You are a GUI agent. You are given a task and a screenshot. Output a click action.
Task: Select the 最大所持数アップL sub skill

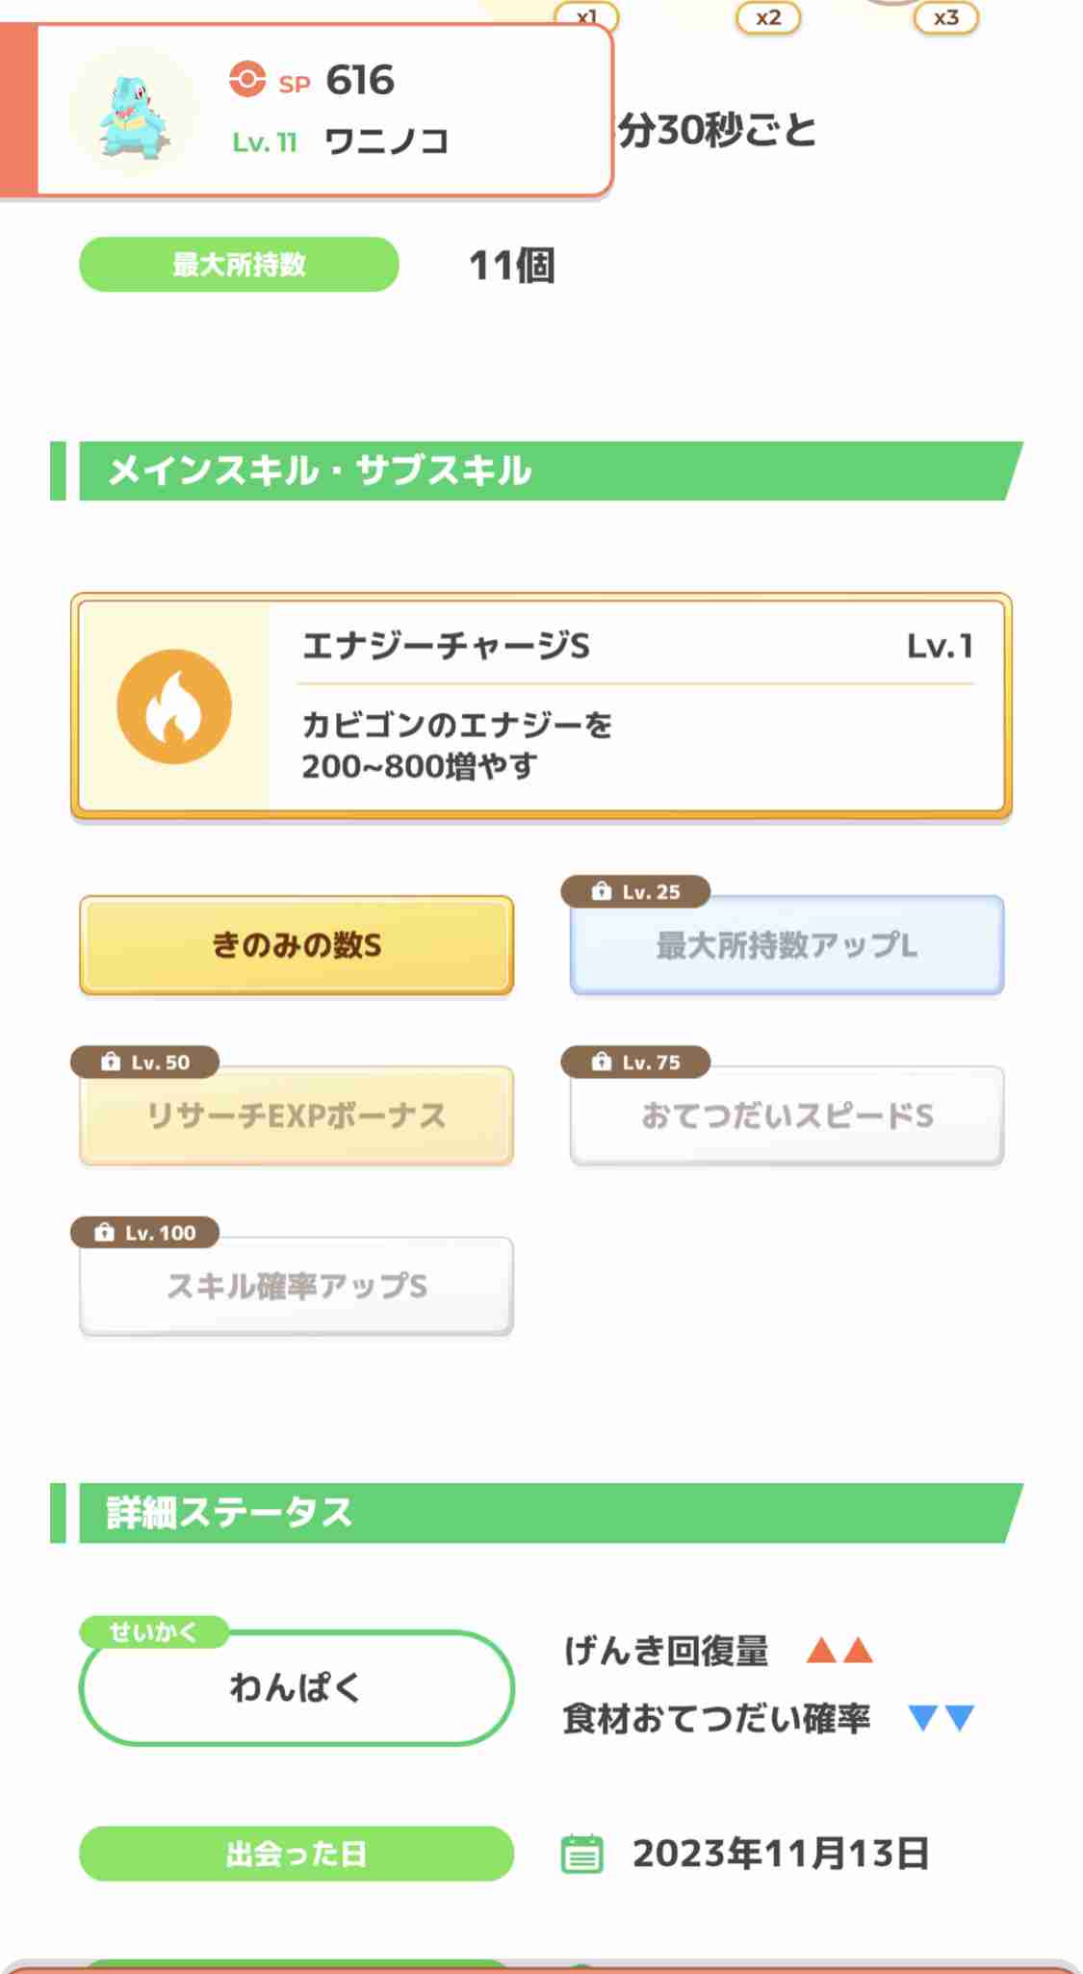(x=787, y=945)
